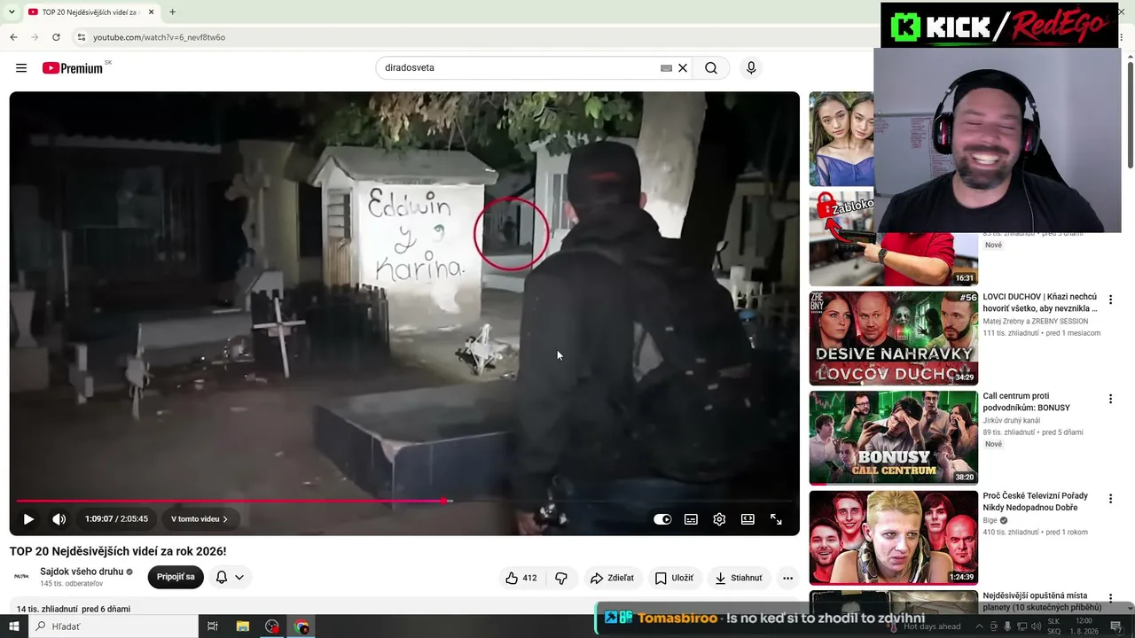Open the Sajdok všeho druhu channel name
The height and width of the screenshot is (638, 1135).
[x=81, y=572]
